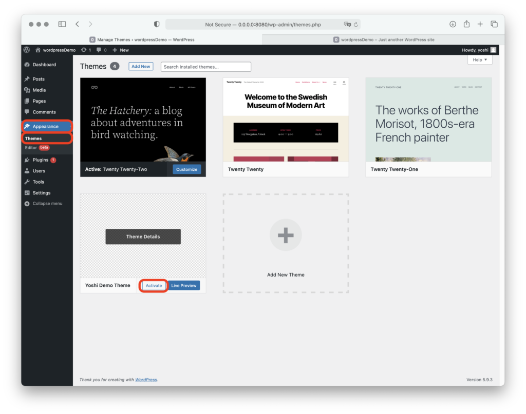This screenshot has width=526, height=414.
Task: Activate the Yoshi Demo Theme
Action: coord(154,286)
